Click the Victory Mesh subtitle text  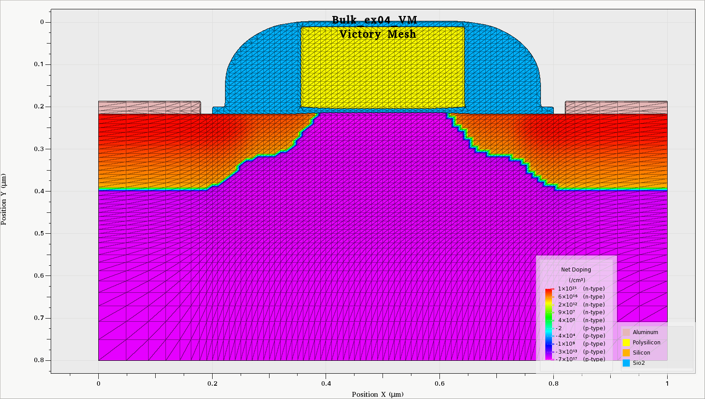point(378,34)
